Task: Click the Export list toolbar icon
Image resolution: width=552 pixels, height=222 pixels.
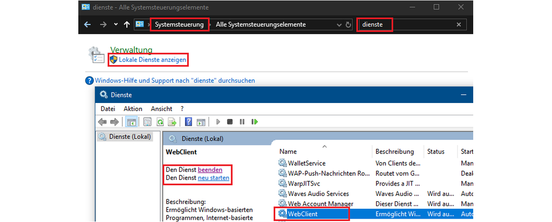Action: [x=172, y=122]
